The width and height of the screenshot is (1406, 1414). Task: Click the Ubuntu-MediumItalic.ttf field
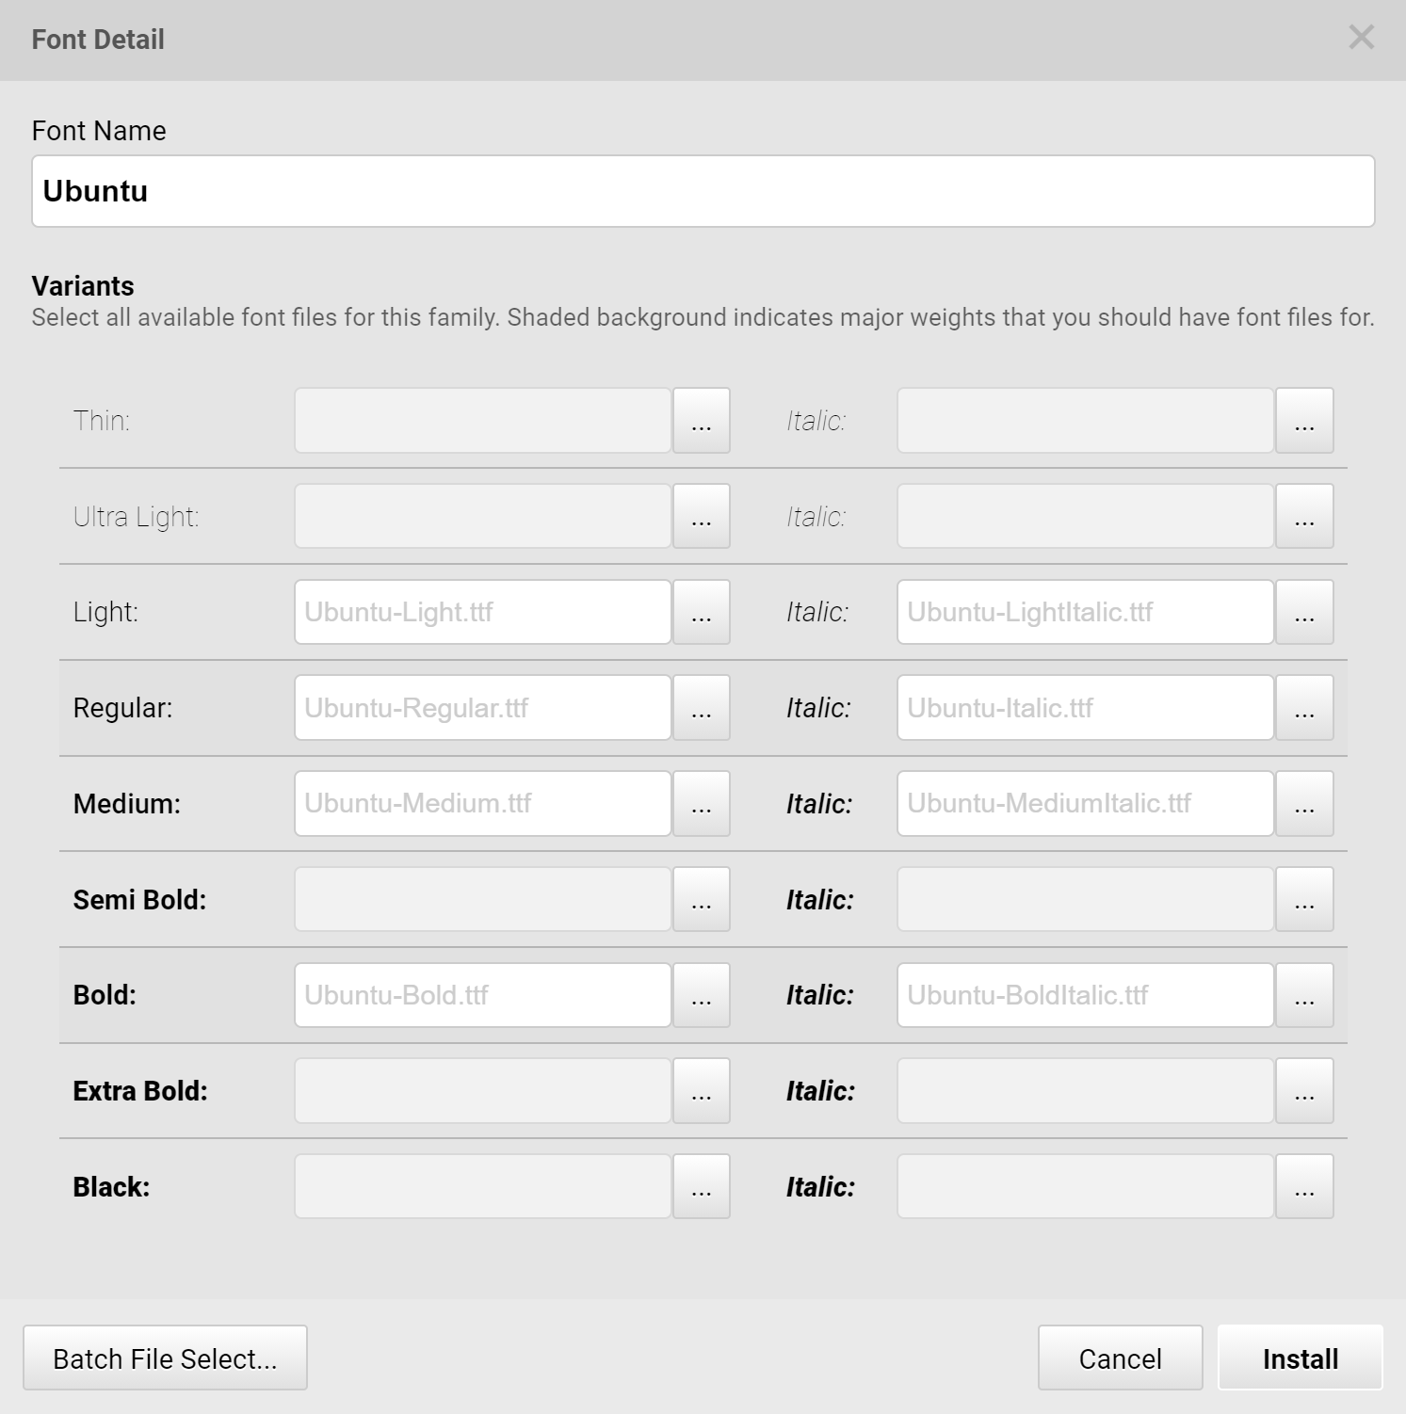point(1086,804)
